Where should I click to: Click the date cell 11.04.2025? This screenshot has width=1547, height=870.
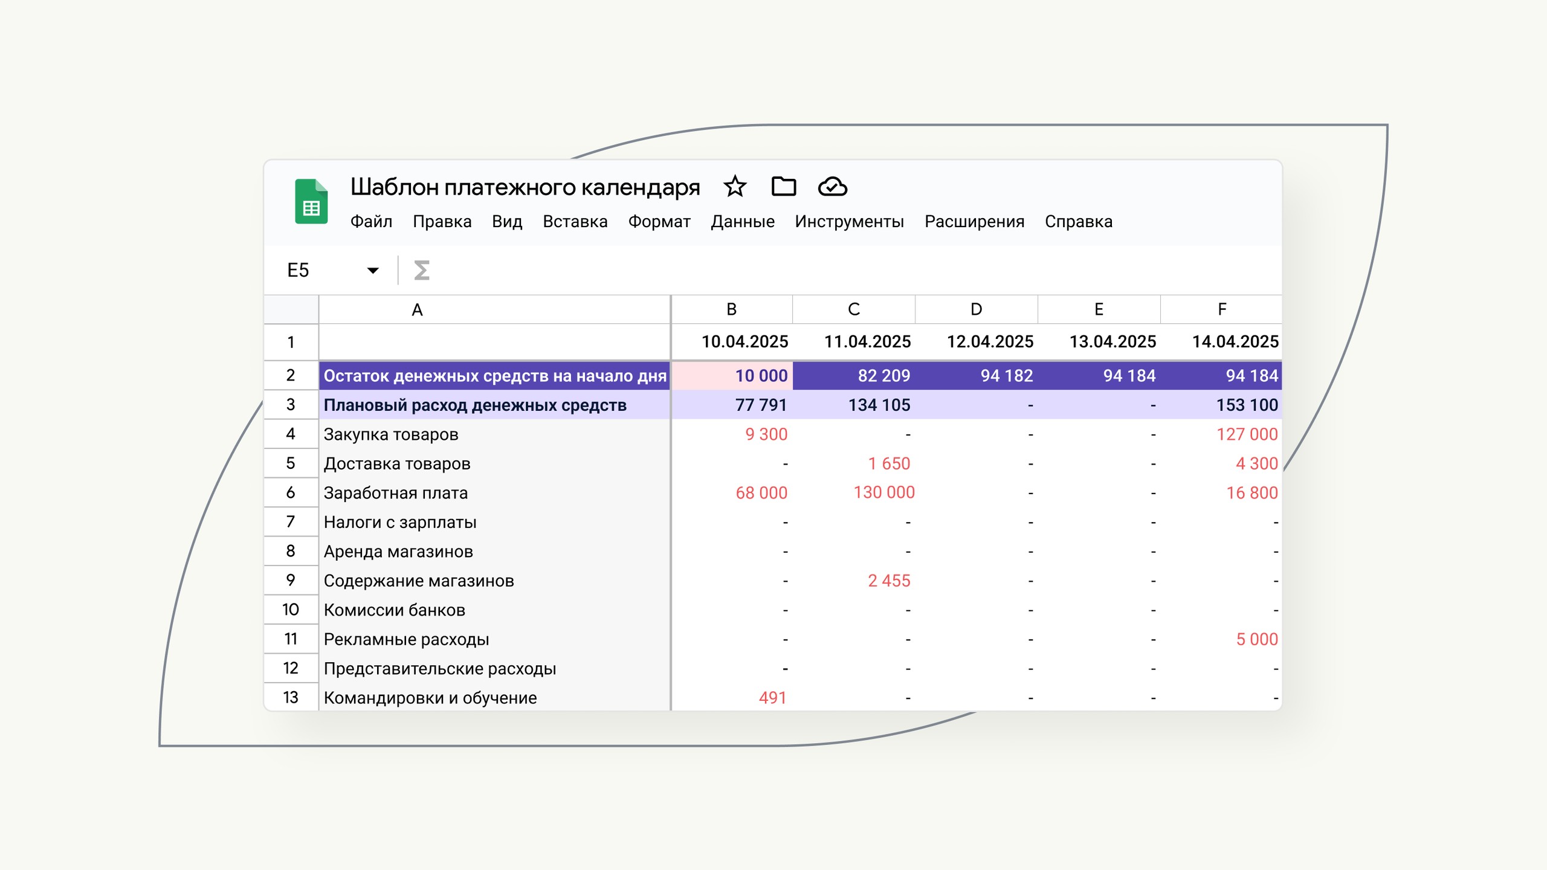854,342
